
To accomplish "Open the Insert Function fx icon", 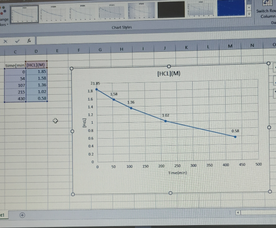I will 29,40.
